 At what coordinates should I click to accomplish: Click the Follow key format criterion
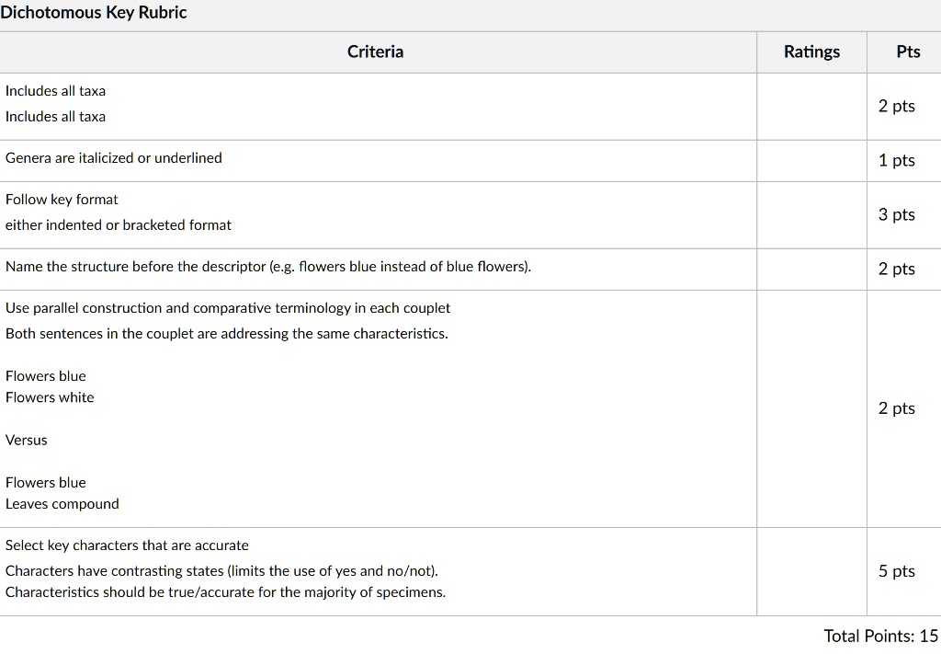point(62,199)
